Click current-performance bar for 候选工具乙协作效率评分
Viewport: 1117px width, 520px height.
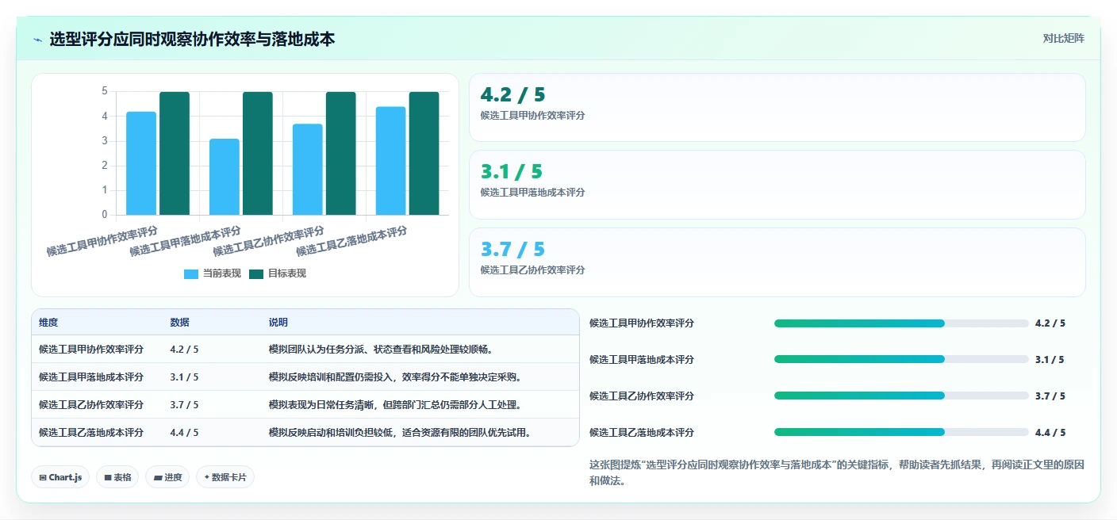click(308, 170)
